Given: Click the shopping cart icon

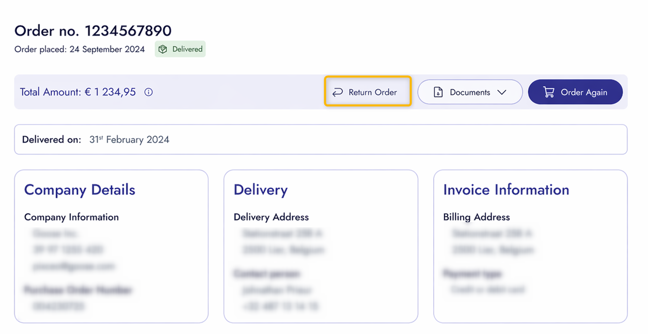Looking at the screenshot, I should [x=548, y=92].
